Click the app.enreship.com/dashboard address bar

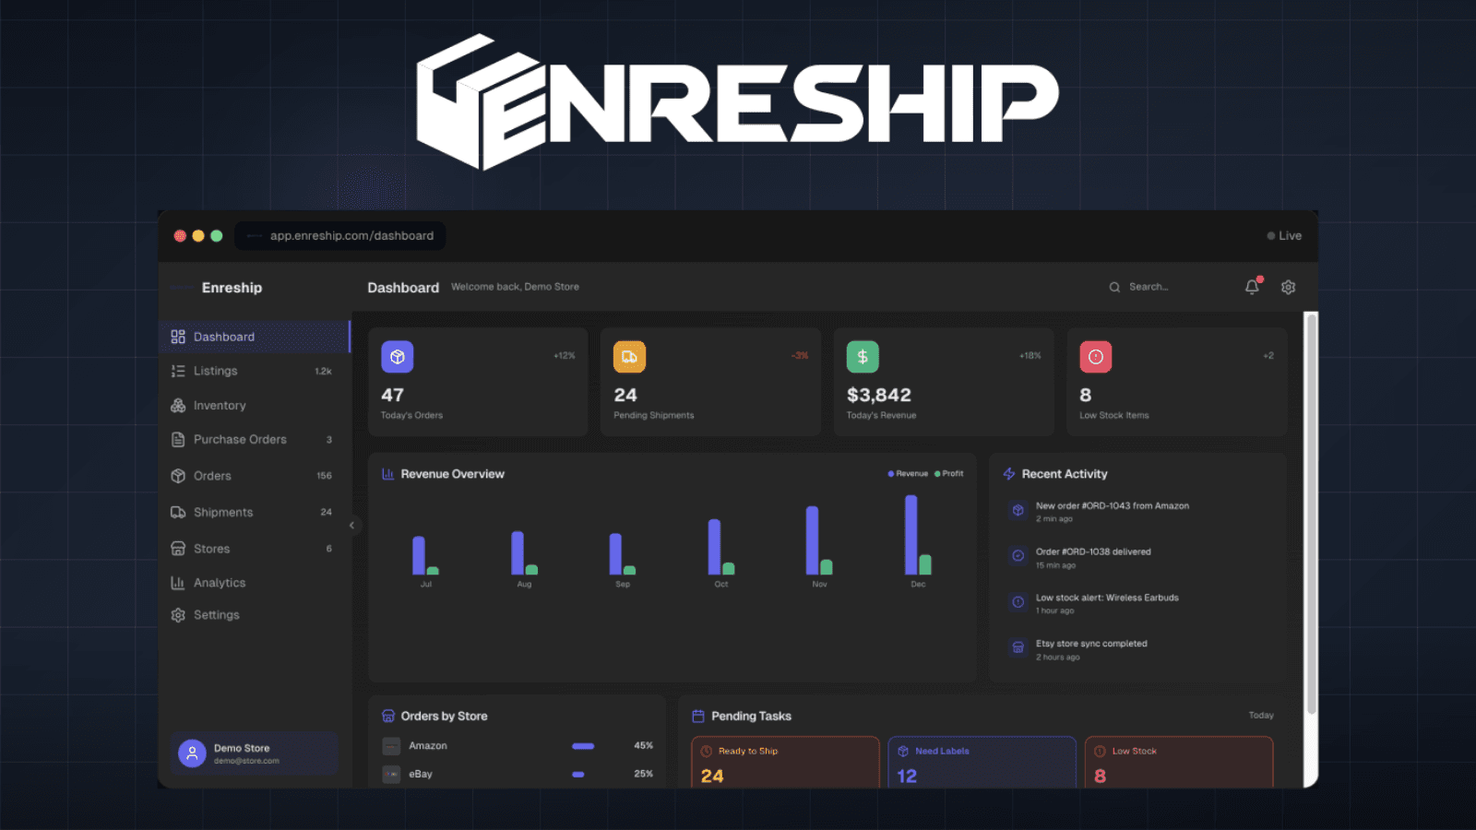click(x=340, y=236)
